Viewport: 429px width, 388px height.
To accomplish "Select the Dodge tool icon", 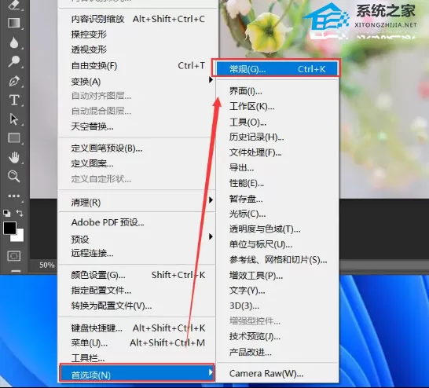I will click(14, 61).
